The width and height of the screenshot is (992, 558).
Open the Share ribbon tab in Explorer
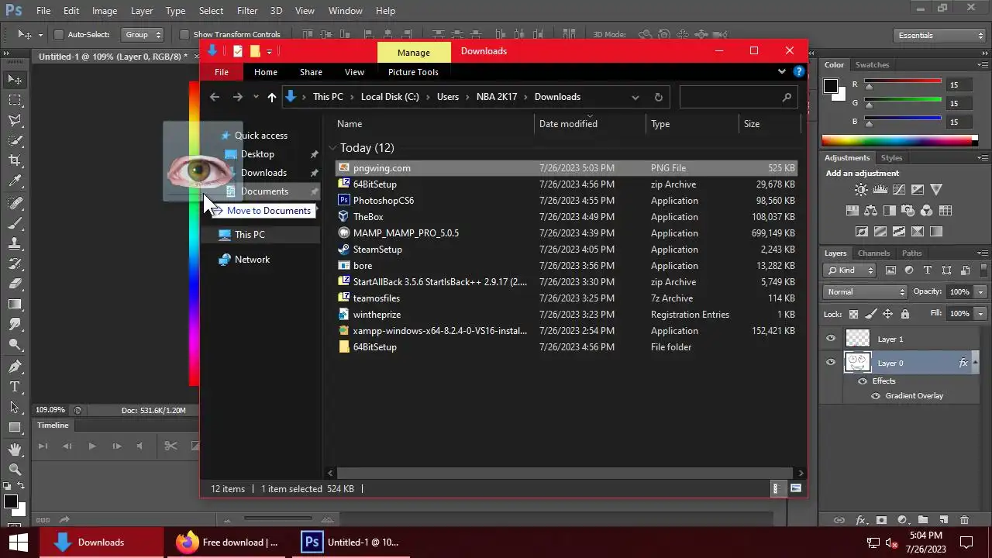[x=311, y=72]
